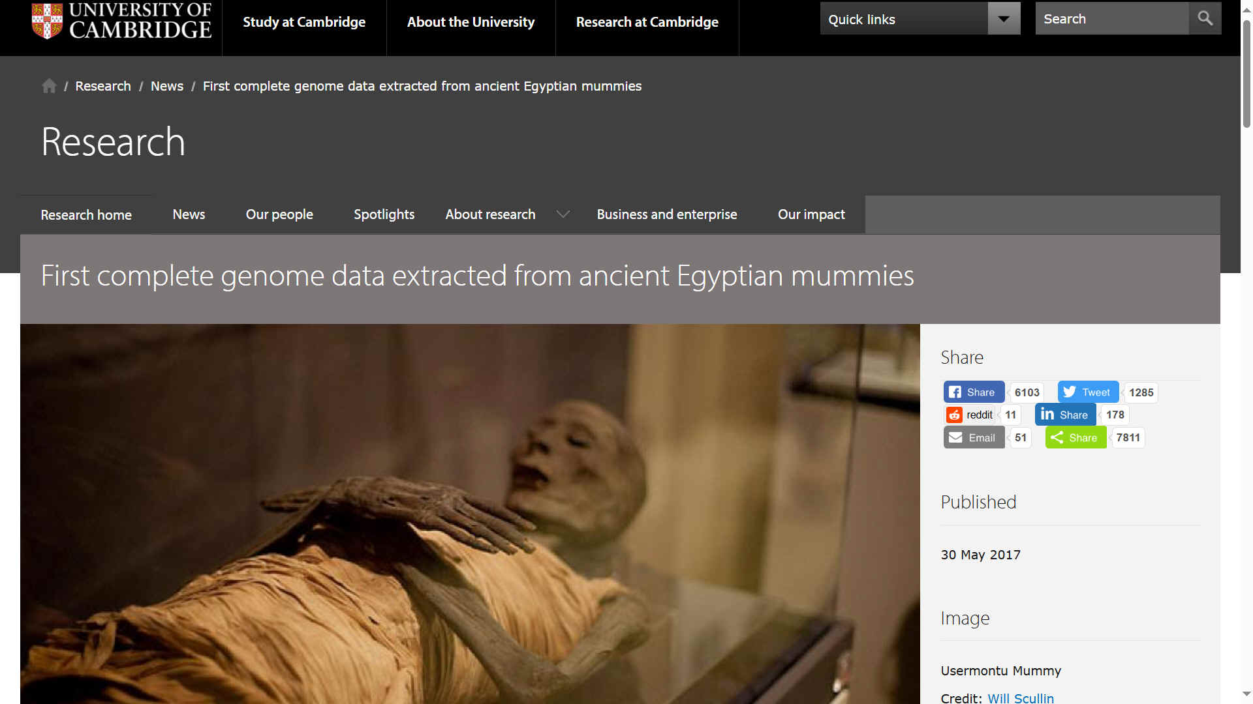Email this article
Screen dimensions: 1253x704
click(x=974, y=437)
